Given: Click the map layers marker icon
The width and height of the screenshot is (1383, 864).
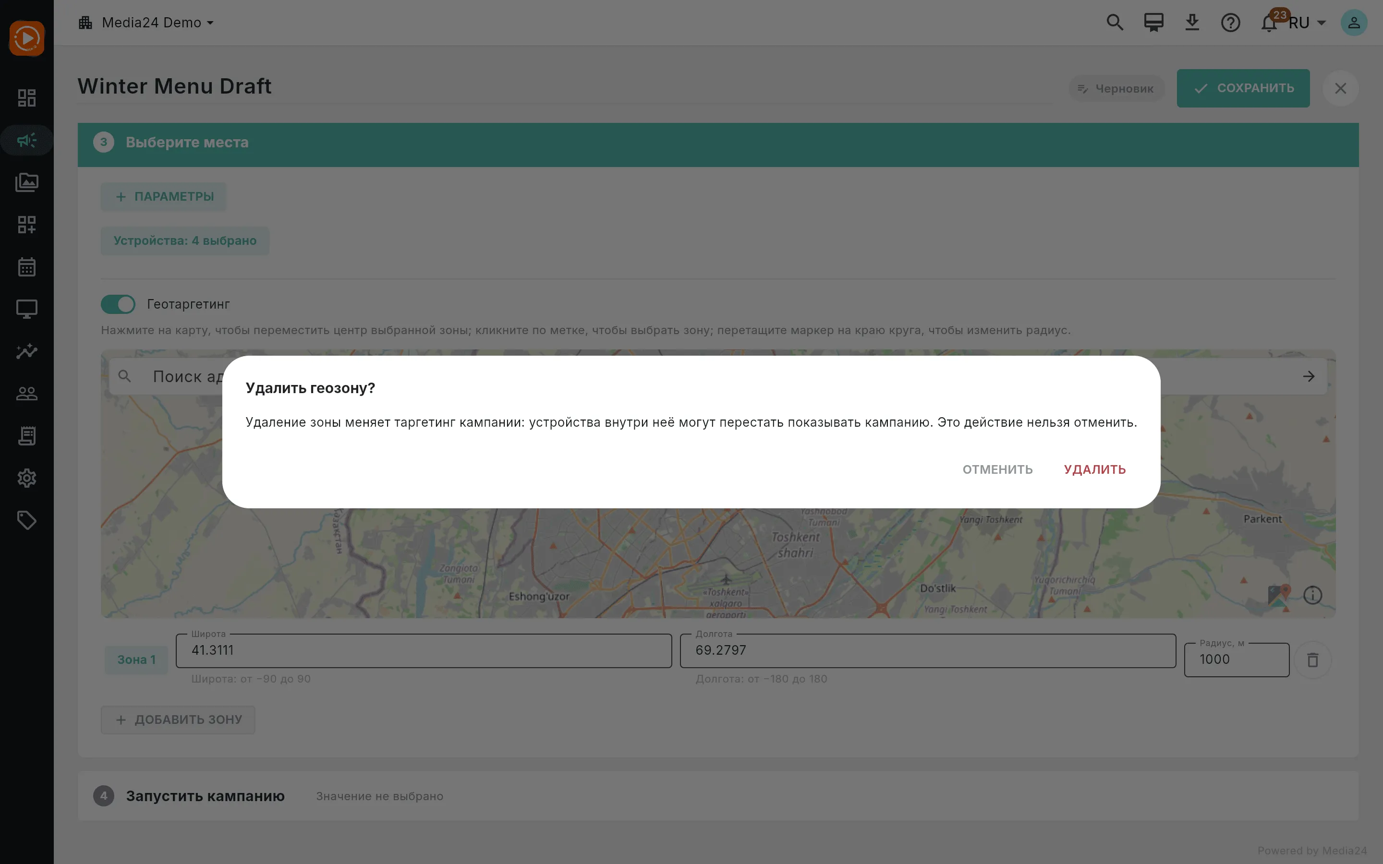Looking at the screenshot, I should (1279, 595).
